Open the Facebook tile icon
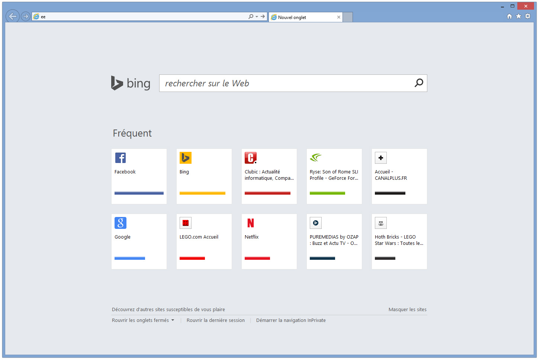This screenshot has width=540, height=361. pos(120,158)
